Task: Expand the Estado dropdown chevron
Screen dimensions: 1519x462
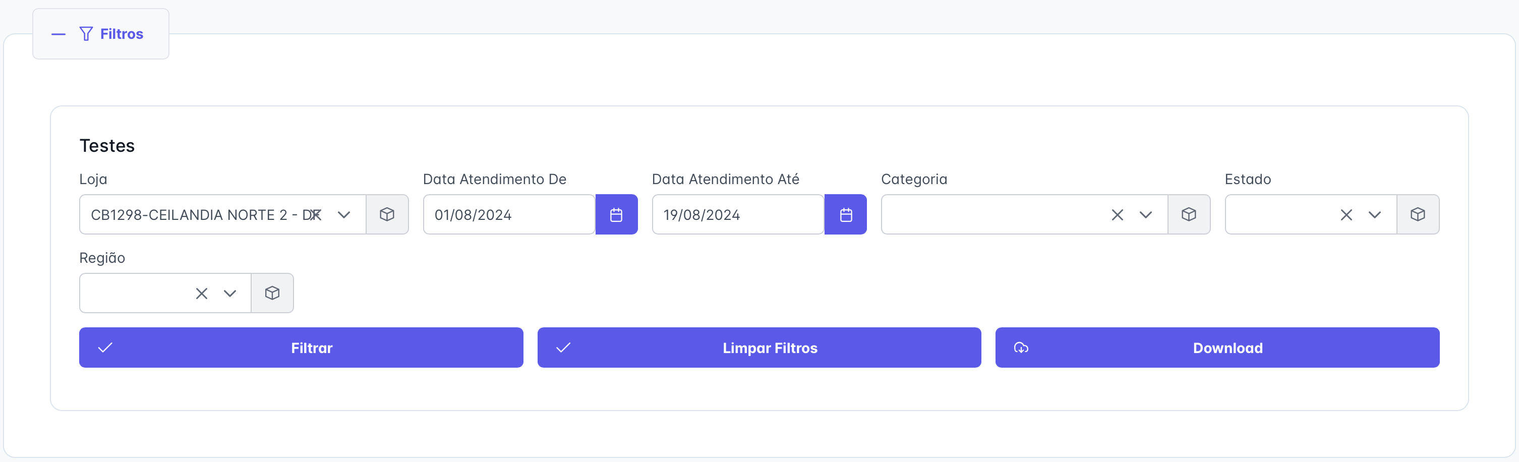Action: [x=1375, y=215]
